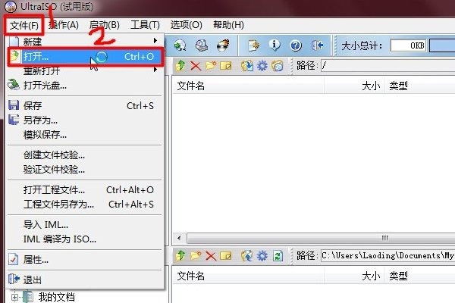Click the Rename icon in the image pane toolbar
455x303 pixels.
pyautogui.click(x=225, y=66)
